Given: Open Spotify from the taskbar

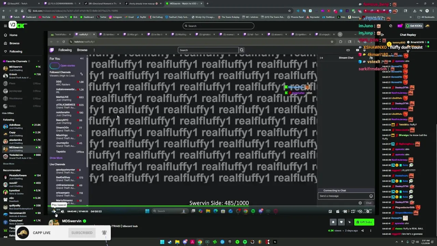Looking at the screenshot, I should click(x=245, y=242).
